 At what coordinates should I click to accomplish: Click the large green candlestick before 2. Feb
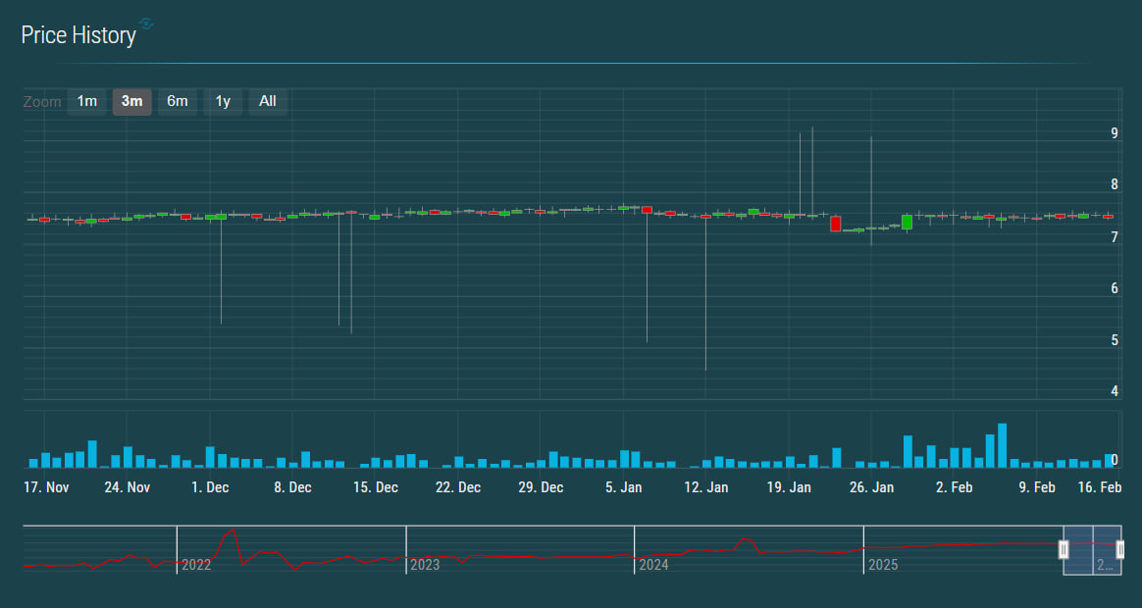click(x=908, y=222)
